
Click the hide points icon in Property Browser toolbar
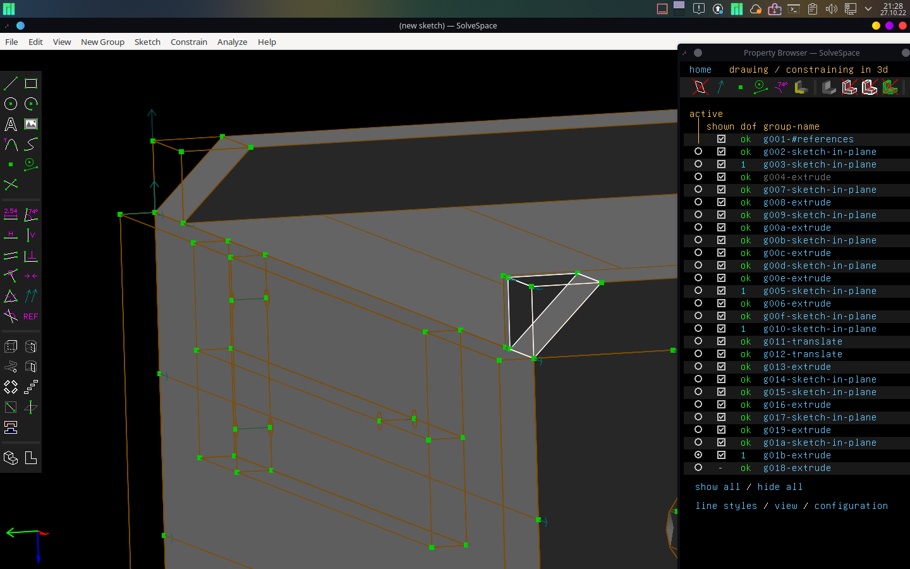pyautogui.click(x=741, y=87)
